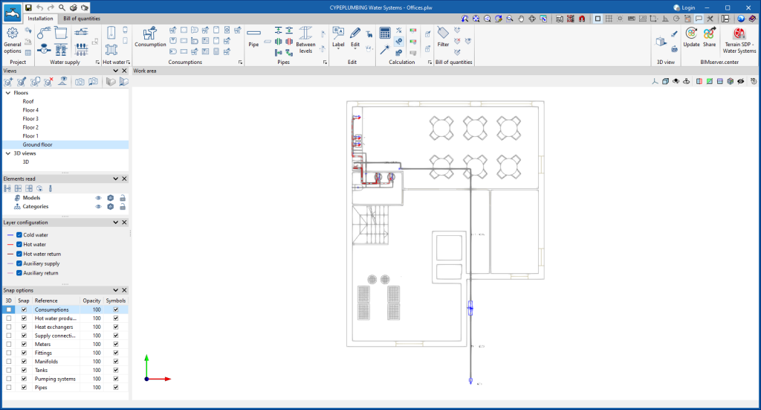This screenshot has width=761, height=410.
Task: Toggle the Hot water return layer checkbox
Action: [19, 254]
